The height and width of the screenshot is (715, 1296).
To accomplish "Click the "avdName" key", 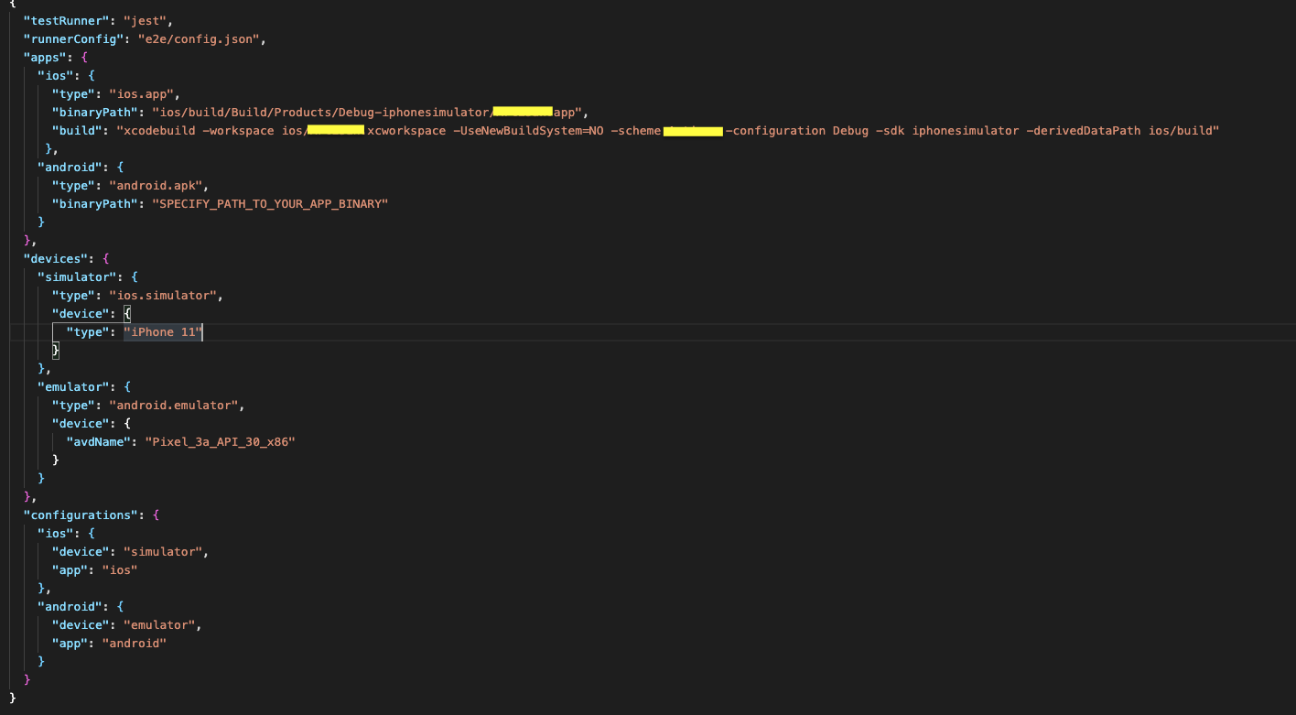I will 97,441.
